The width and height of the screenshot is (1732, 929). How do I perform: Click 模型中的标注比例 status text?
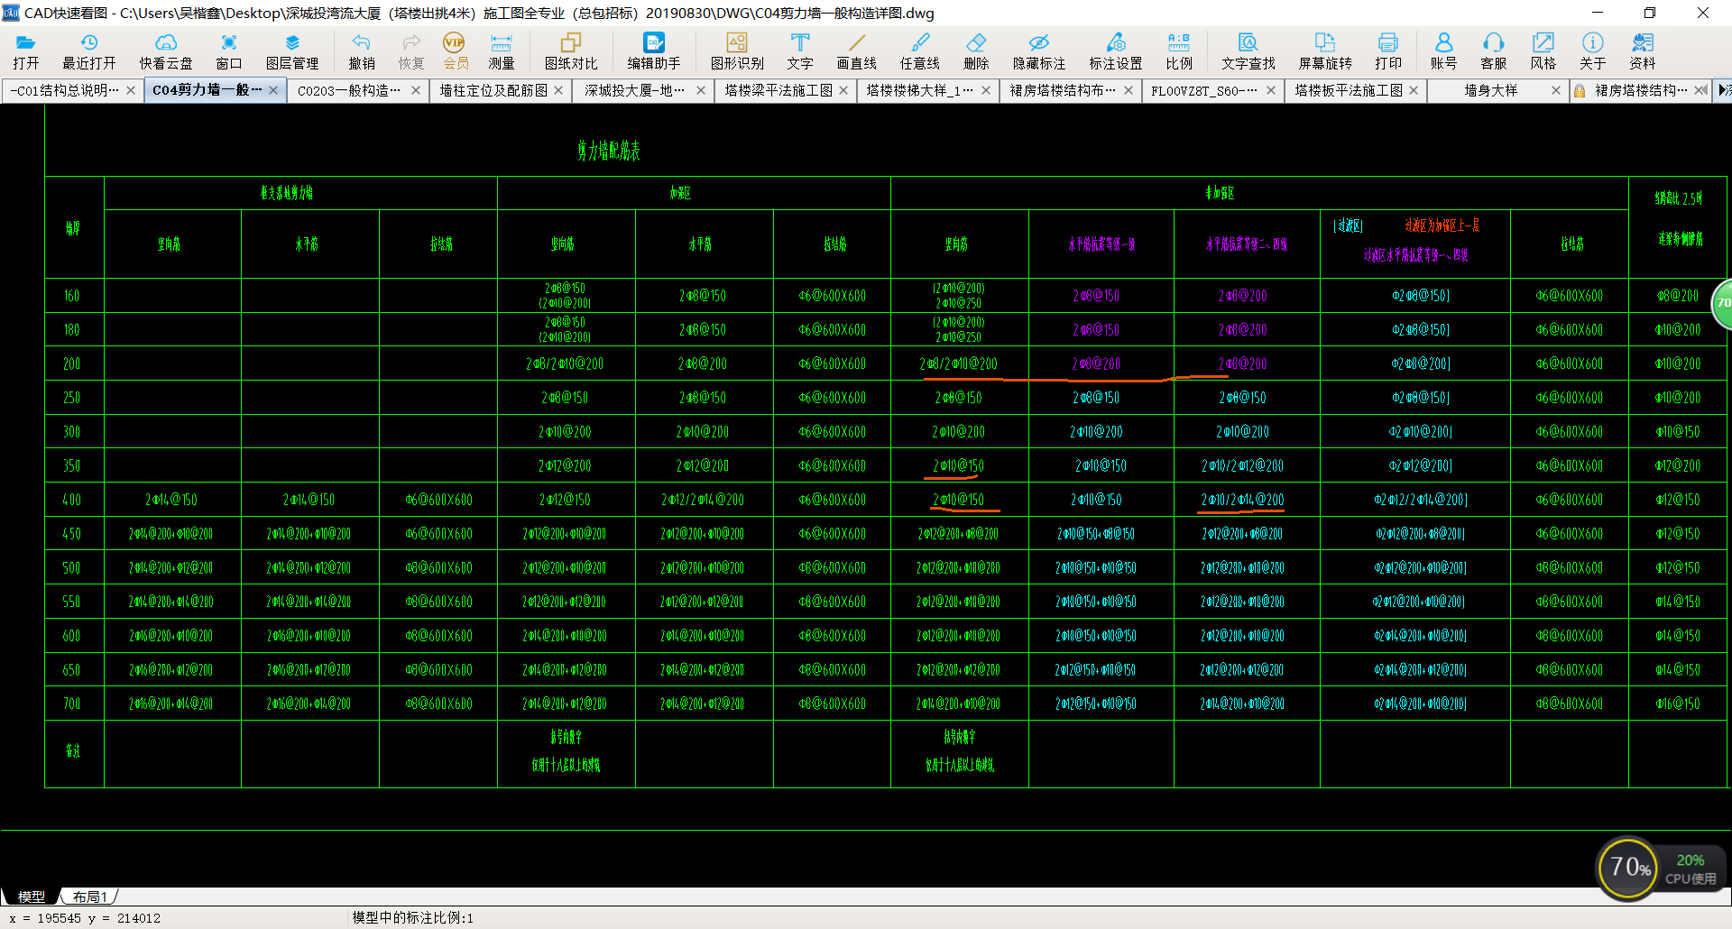412,917
